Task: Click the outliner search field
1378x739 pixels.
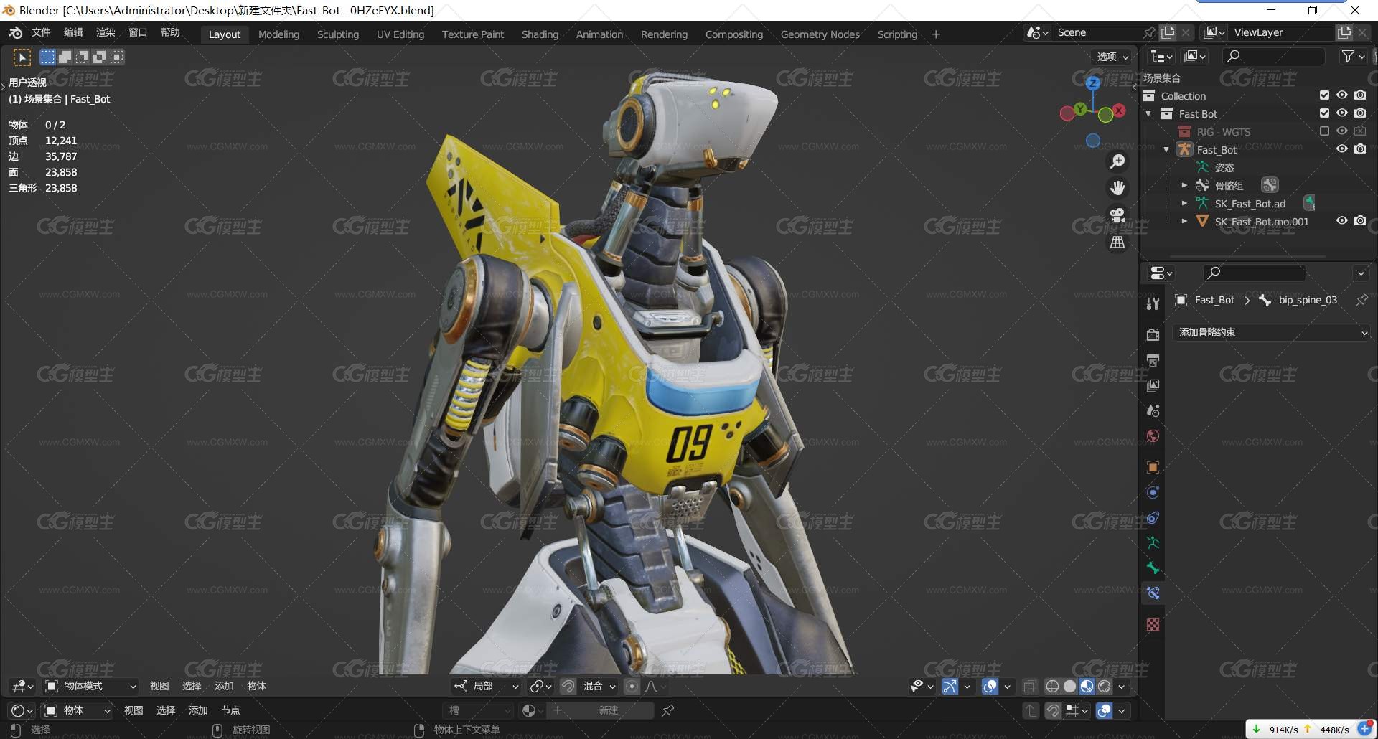Action: tap(1275, 56)
